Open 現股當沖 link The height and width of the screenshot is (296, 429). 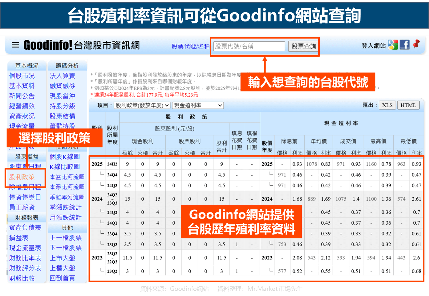click(x=62, y=96)
